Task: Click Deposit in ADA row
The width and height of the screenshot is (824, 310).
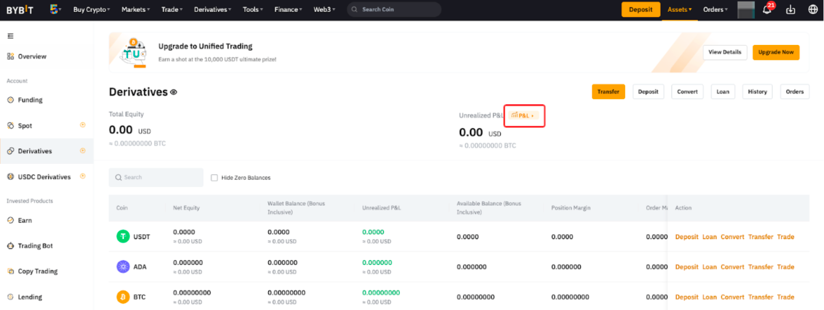Action: (x=686, y=267)
